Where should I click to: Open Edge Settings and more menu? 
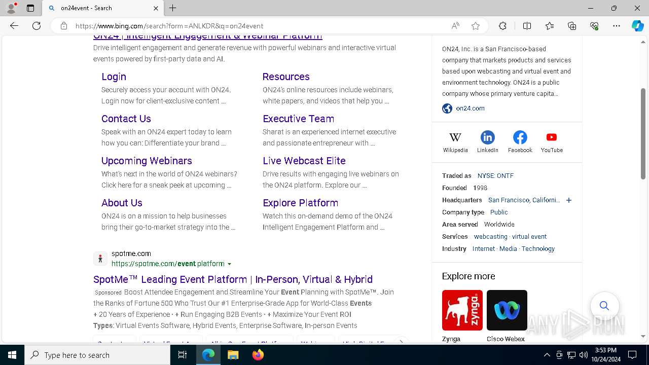point(617,26)
